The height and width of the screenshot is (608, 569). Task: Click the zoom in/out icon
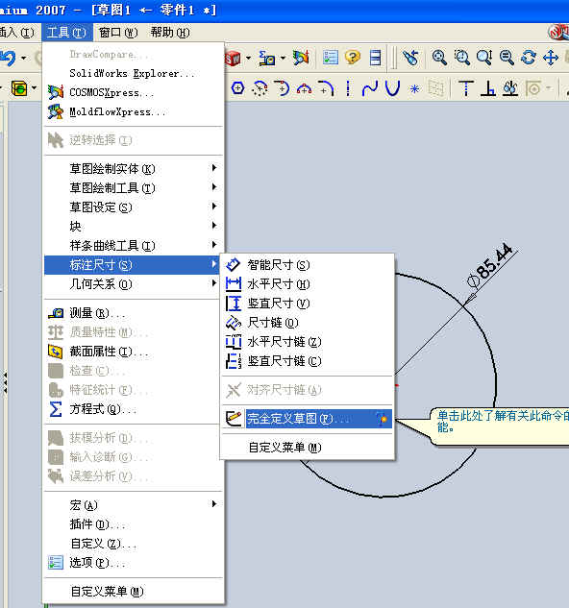pos(484,58)
